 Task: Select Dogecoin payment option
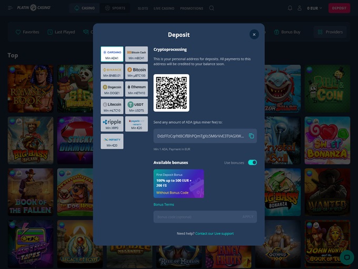112,88
